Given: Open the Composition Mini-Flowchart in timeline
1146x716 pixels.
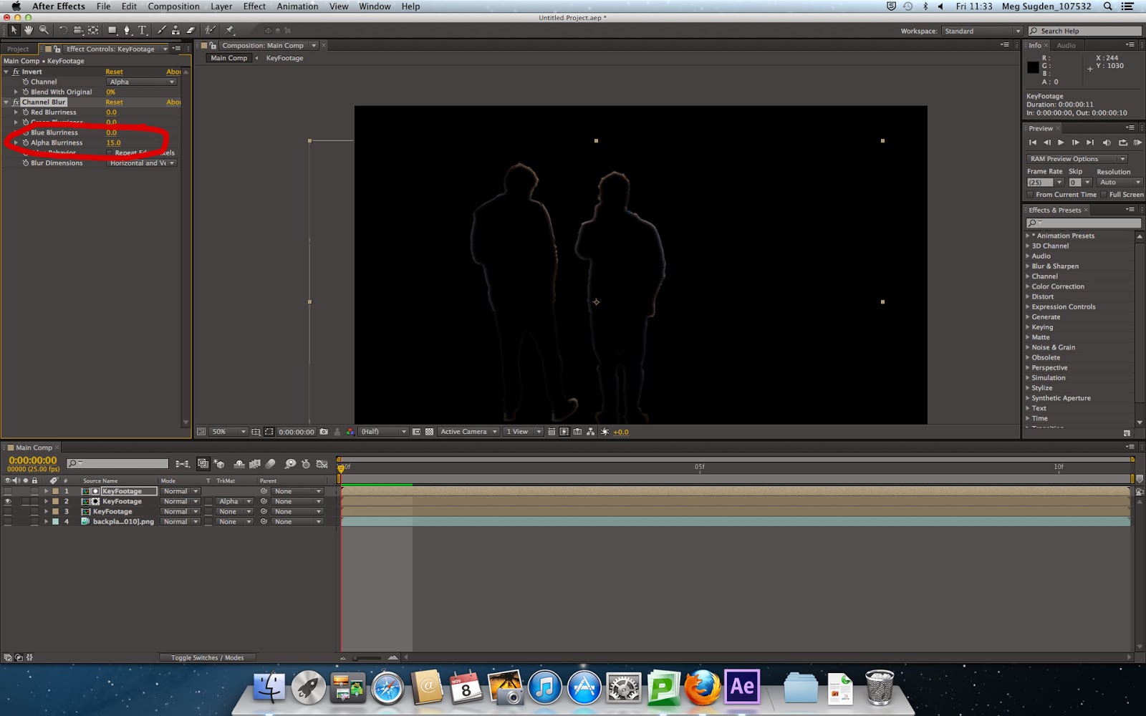Looking at the screenshot, I should tap(183, 464).
